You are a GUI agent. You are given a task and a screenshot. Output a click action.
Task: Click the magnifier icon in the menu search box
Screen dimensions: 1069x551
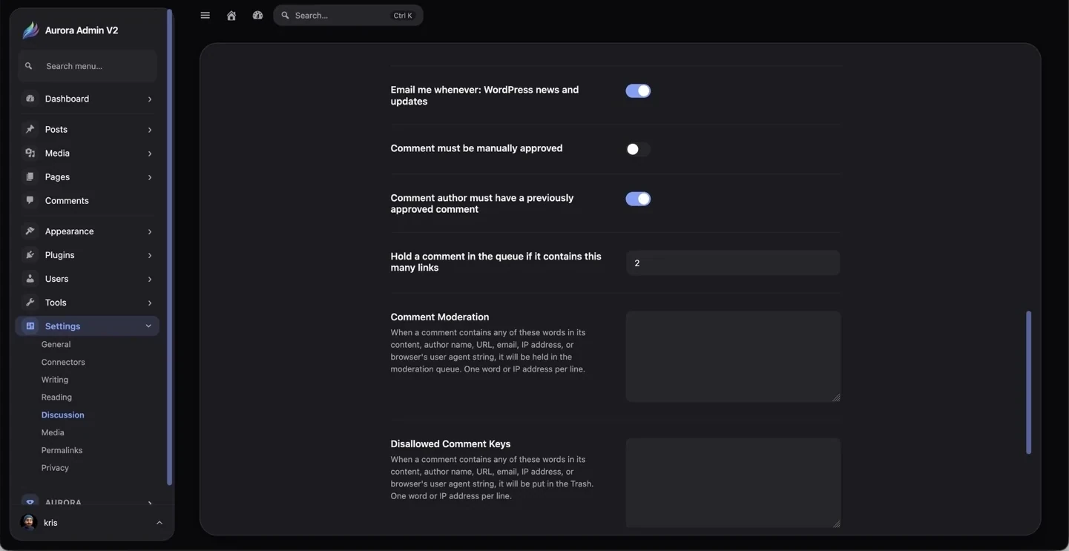(29, 66)
